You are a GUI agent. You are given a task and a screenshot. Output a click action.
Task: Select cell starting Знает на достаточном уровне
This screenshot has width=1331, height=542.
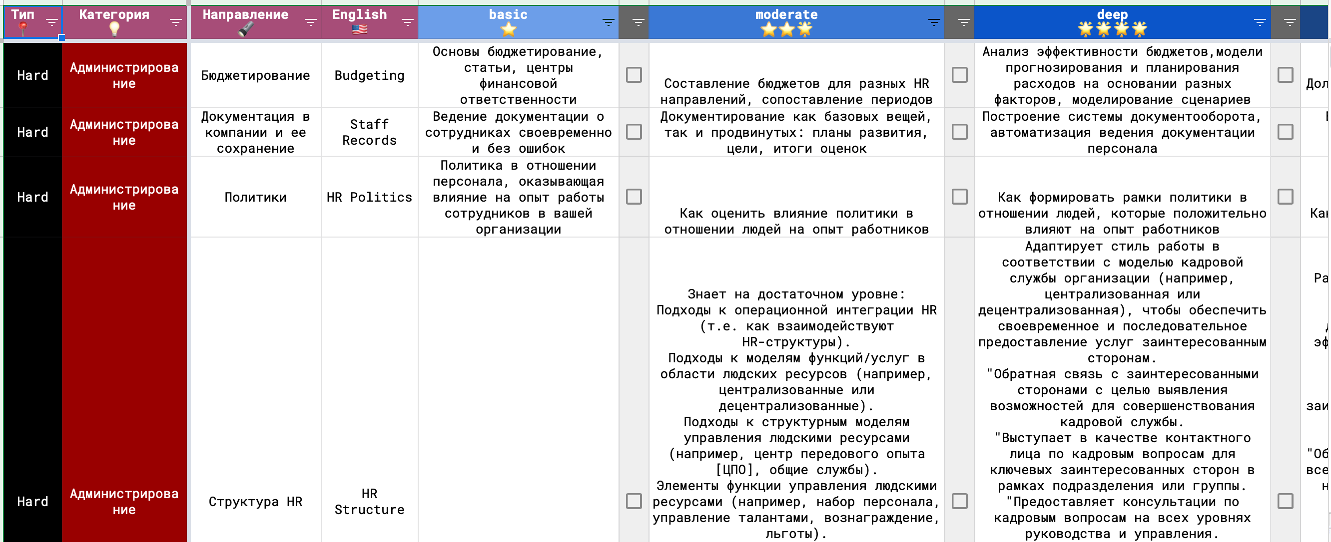(x=796, y=390)
